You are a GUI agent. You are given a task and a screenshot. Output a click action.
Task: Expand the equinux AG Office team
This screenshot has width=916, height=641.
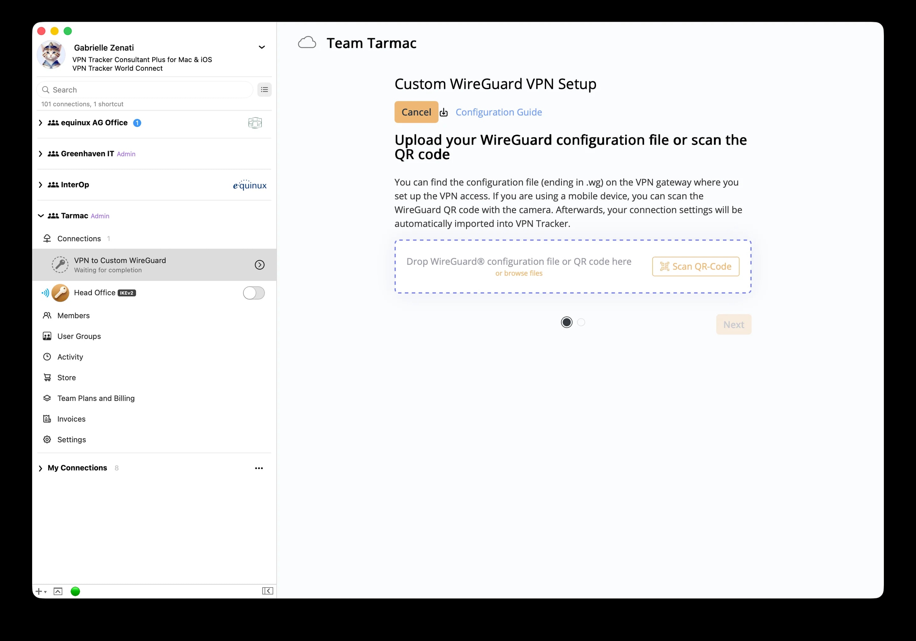tap(40, 123)
